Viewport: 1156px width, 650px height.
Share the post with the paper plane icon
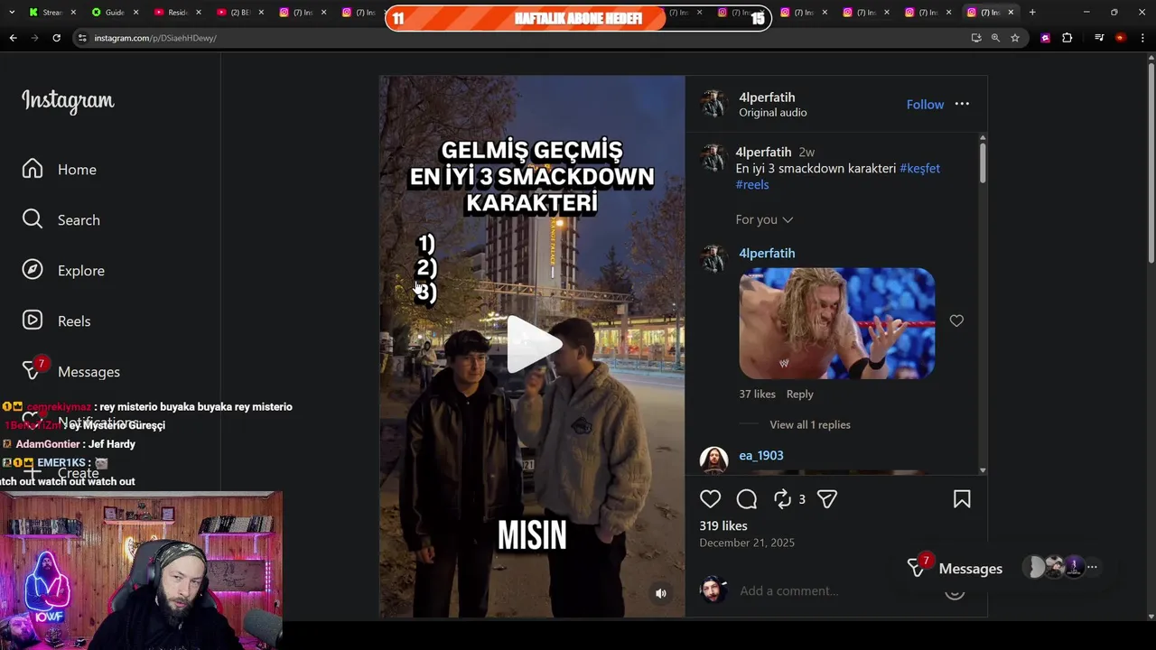827,499
